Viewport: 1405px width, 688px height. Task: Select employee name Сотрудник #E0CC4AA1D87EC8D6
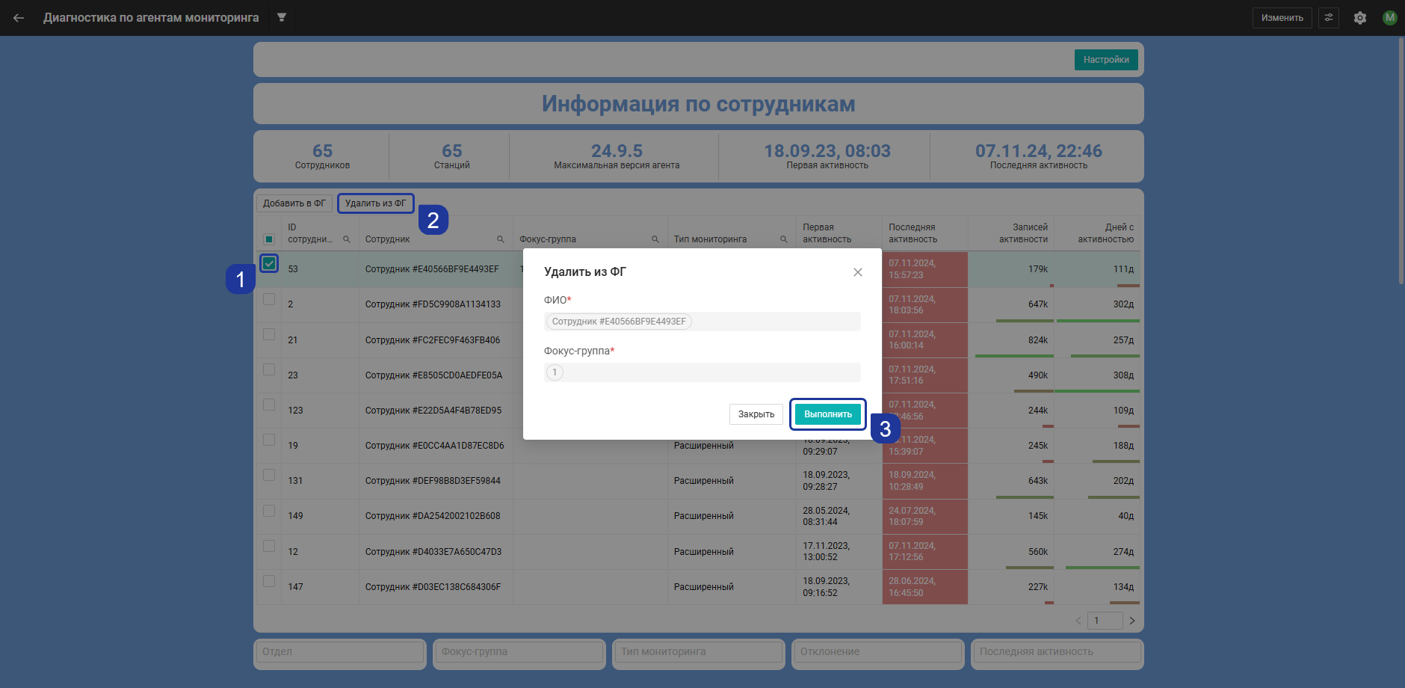point(434,446)
